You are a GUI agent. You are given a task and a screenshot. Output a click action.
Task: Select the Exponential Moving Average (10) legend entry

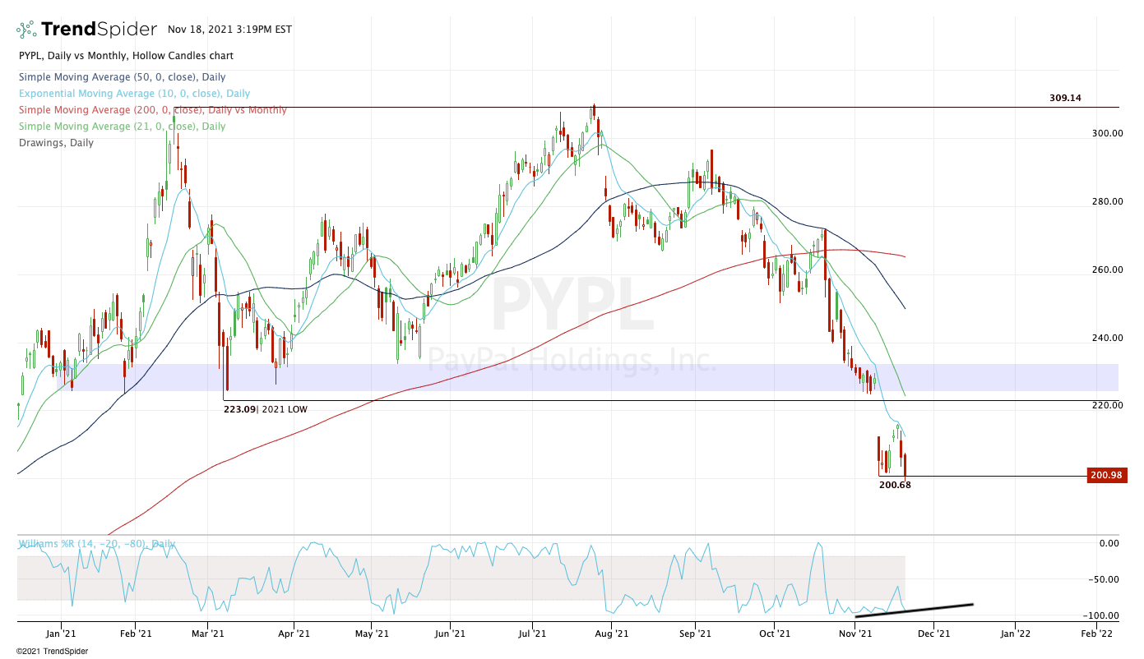pyautogui.click(x=133, y=94)
